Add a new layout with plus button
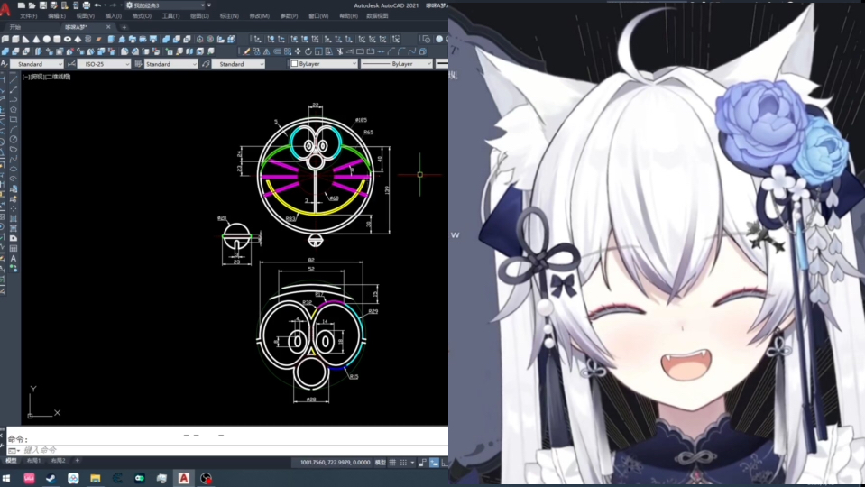 (x=78, y=461)
